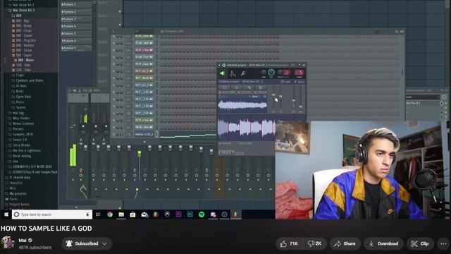
Task: Mute the top channel in Channel rack
Action: tap(113, 36)
